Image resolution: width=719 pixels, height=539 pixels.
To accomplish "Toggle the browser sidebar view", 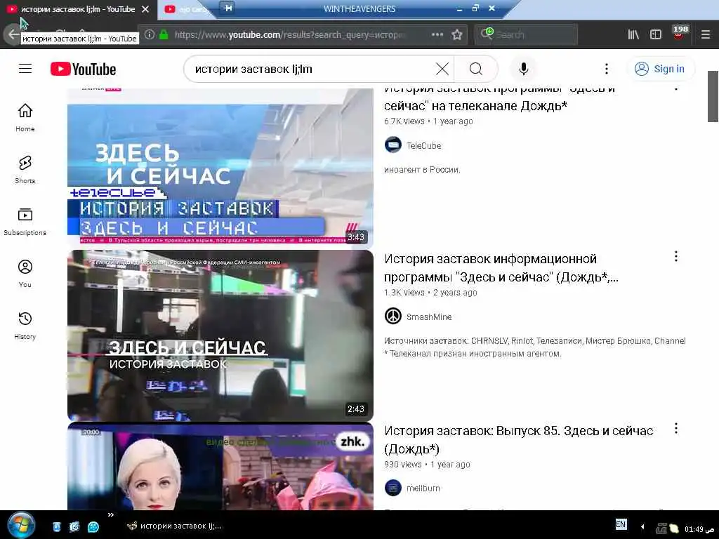I will pos(656,34).
